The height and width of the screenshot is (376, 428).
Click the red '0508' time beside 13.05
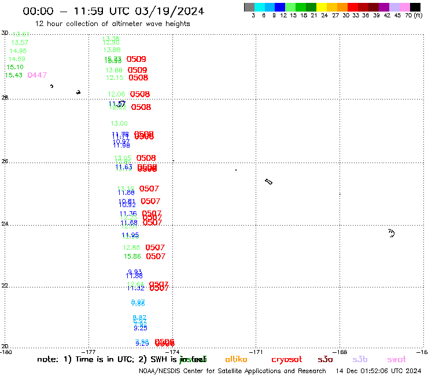146,158
